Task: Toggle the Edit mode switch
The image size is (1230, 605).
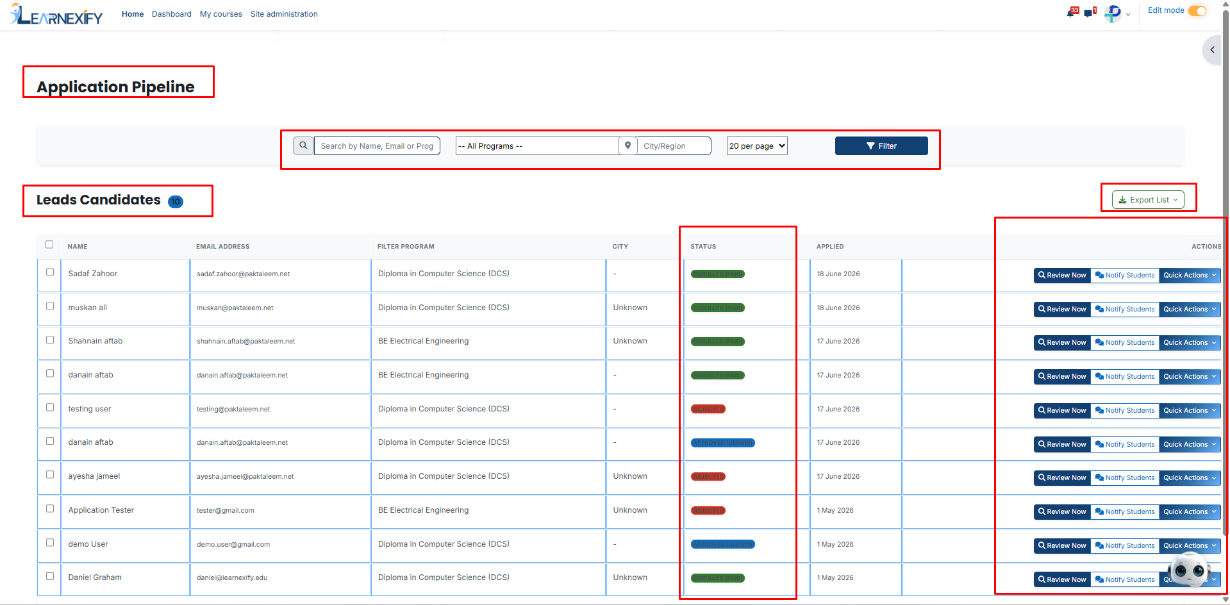Action: coord(1197,11)
